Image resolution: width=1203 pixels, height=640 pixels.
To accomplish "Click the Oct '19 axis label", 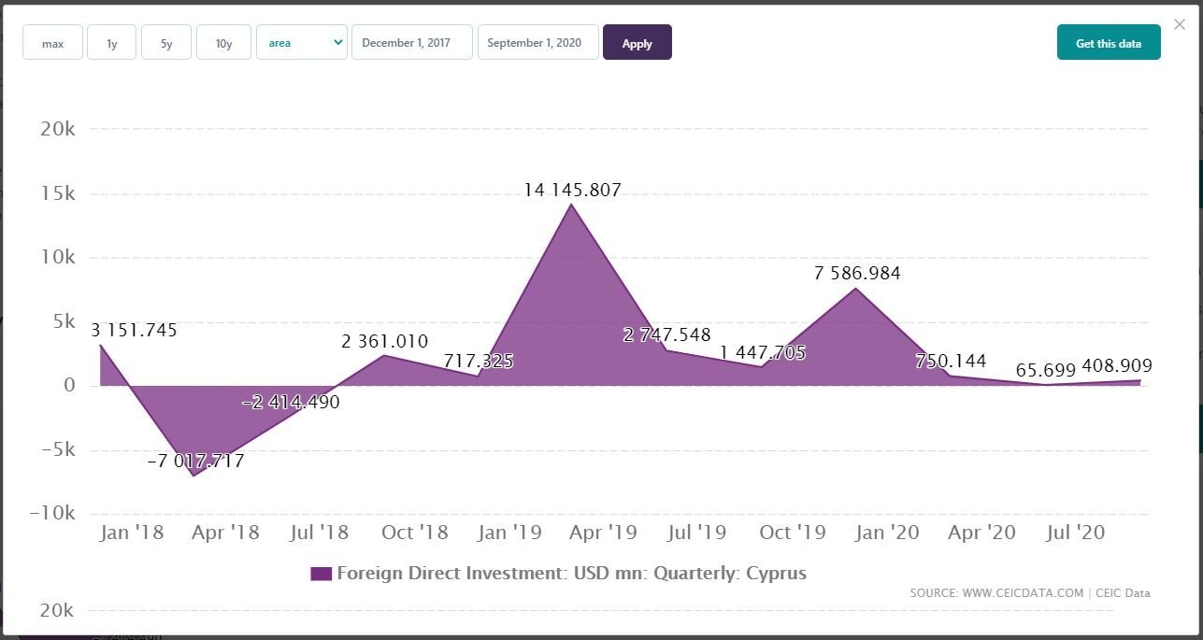I will (793, 533).
